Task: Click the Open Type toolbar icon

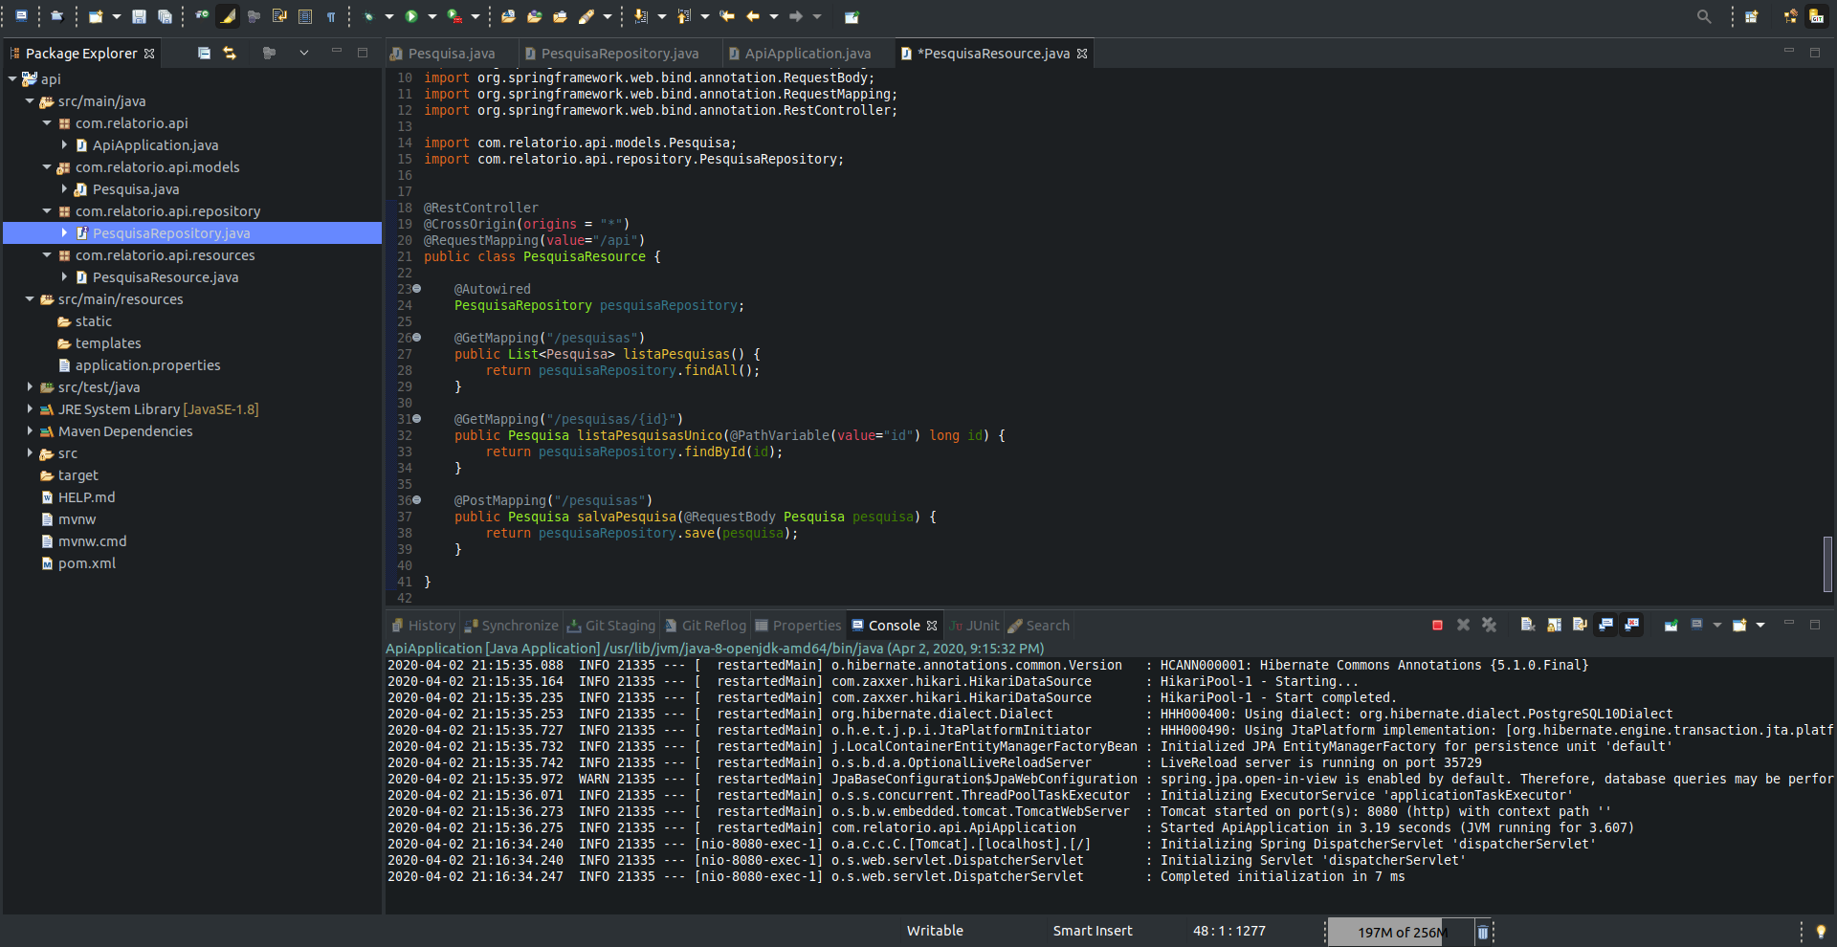Action: [535, 16]
